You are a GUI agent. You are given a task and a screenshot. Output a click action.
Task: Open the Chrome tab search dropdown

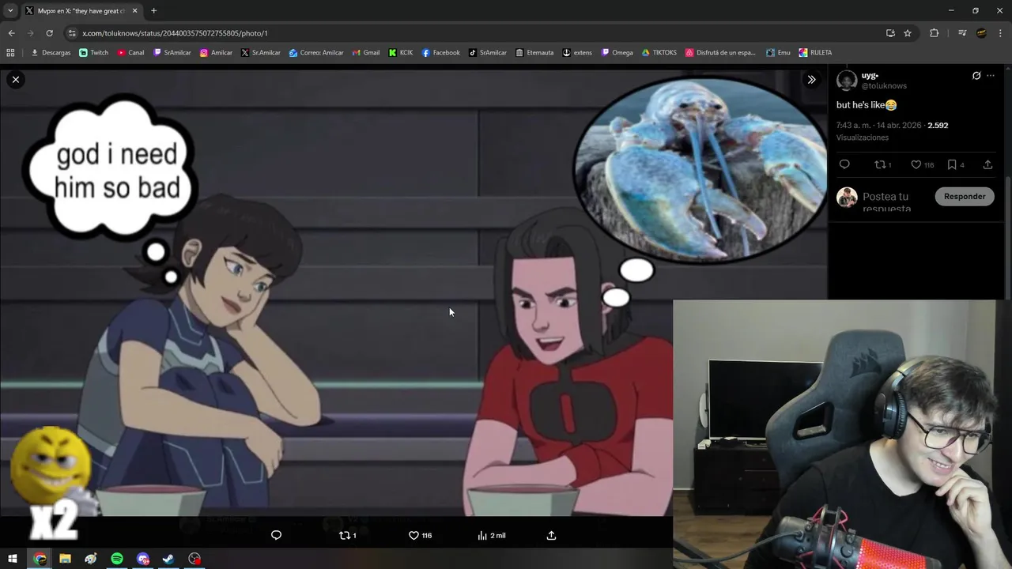click(10, 11)
